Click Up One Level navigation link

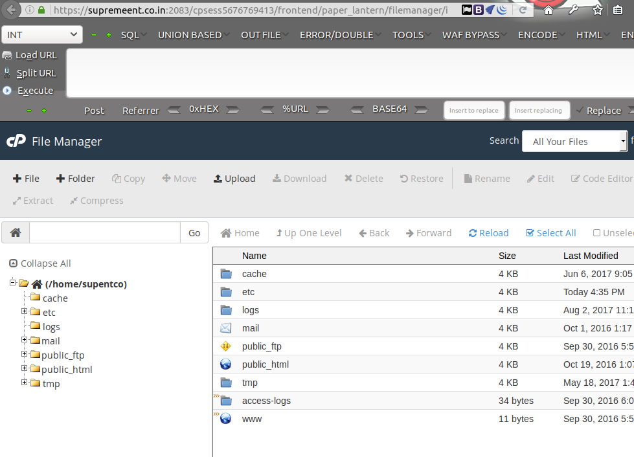click(308, 233)
